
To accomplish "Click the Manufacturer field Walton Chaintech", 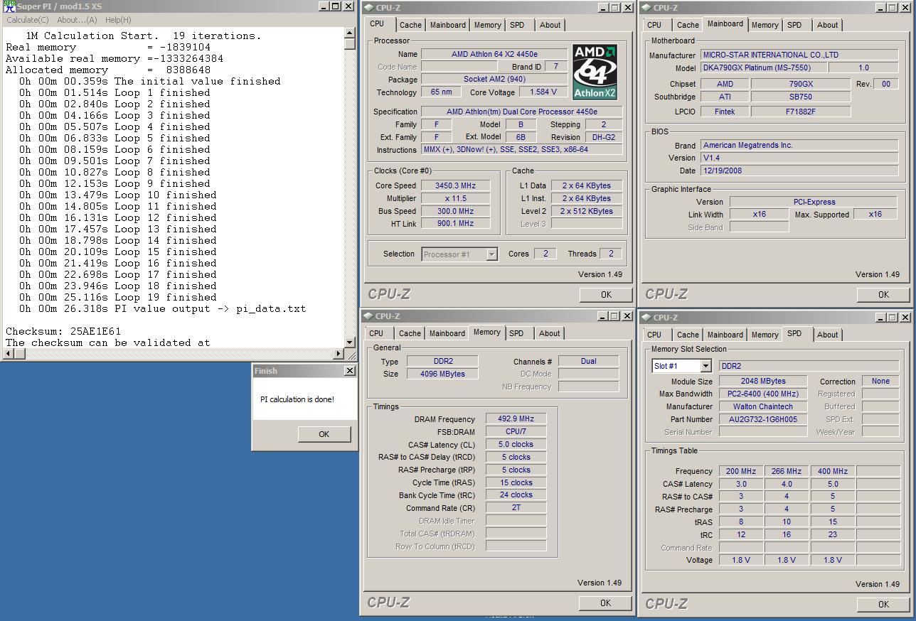I will pyautogui.click(x=763, y=406).
